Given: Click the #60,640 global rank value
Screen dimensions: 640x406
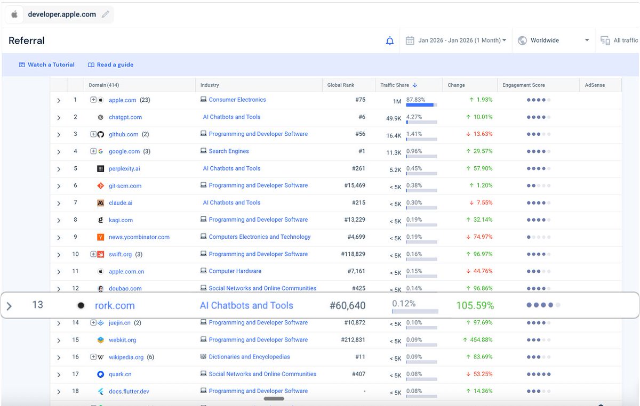Looking at the screenshot, I should [x=348, y=306].
